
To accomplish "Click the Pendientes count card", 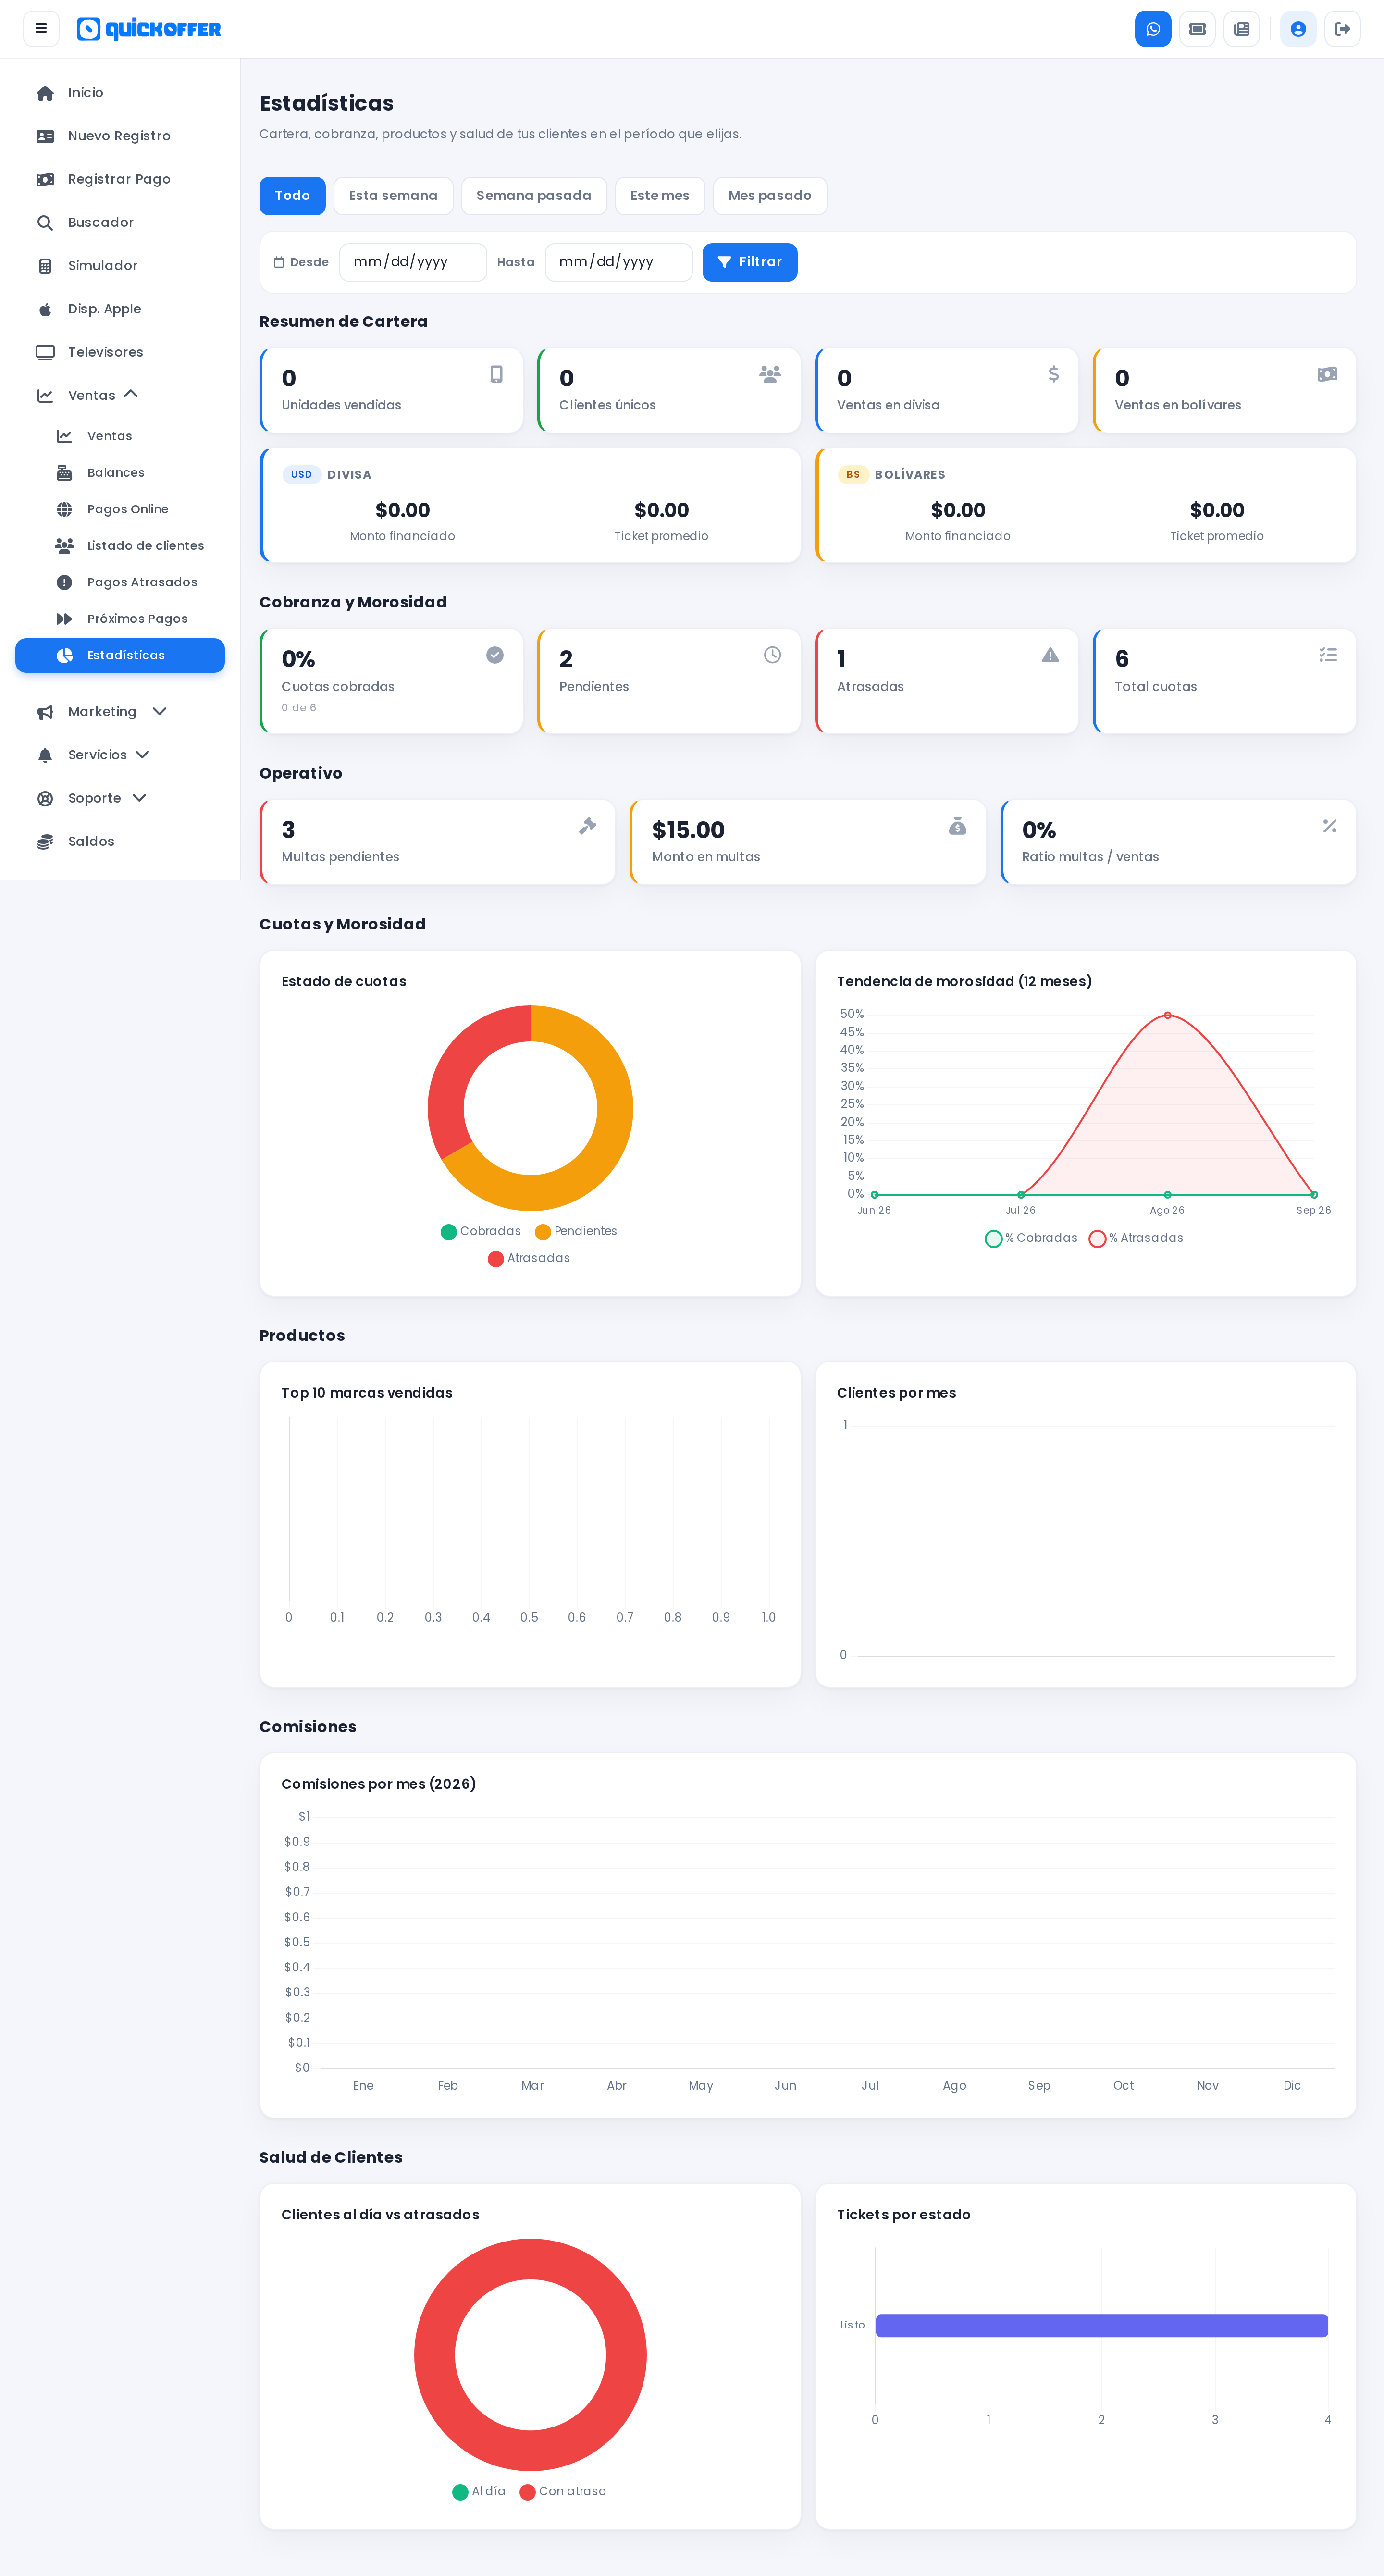I will click(669, 681).
